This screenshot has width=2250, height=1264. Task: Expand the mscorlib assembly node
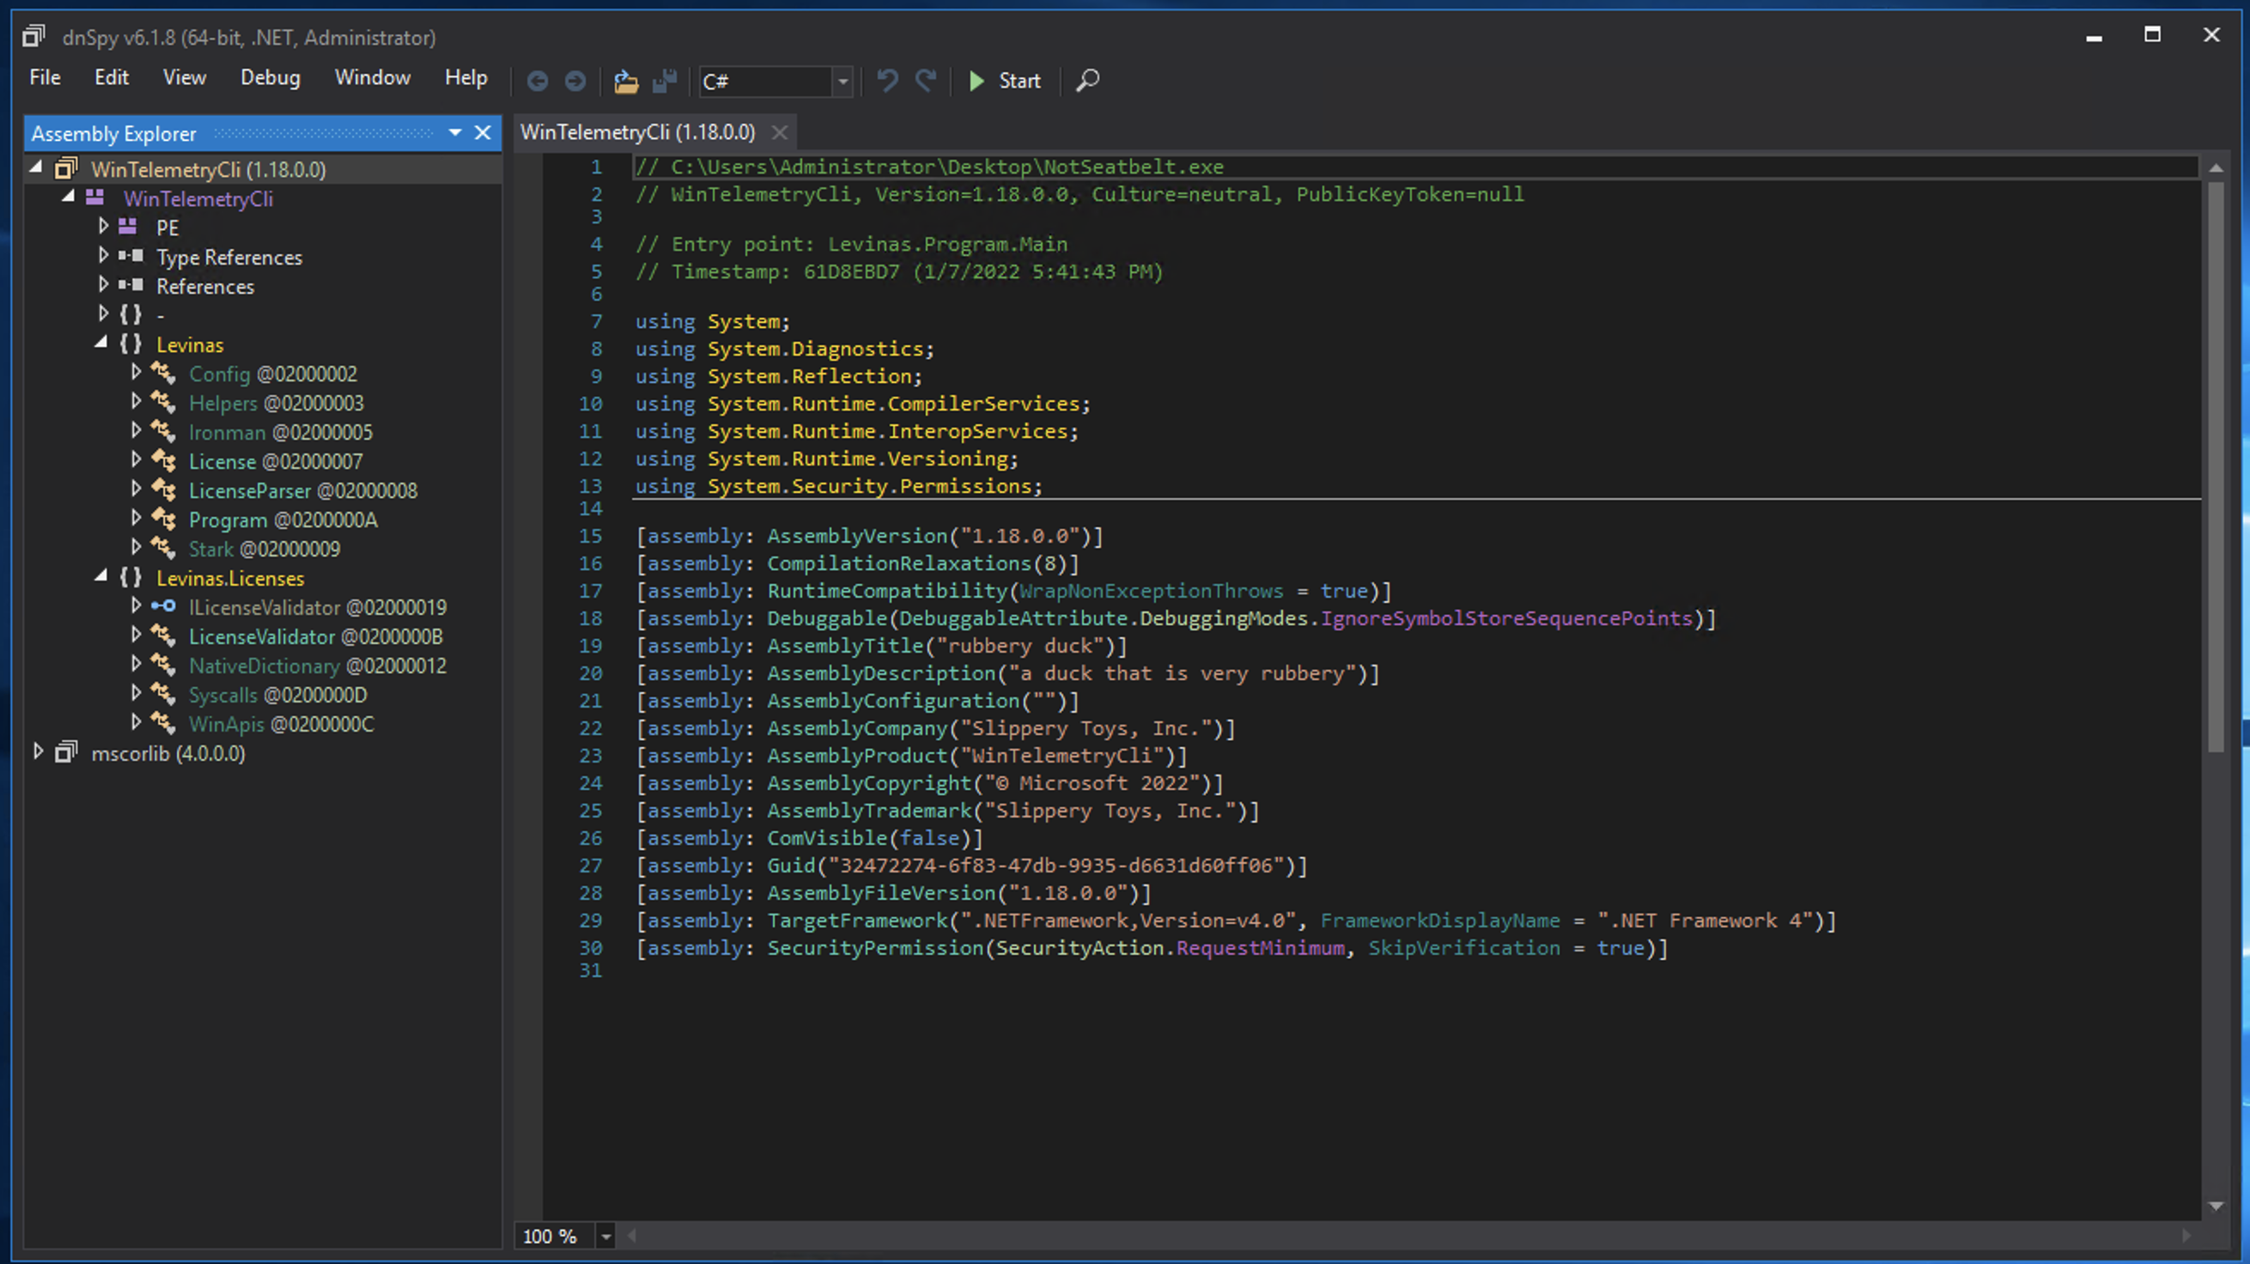(x=38, y=752)
